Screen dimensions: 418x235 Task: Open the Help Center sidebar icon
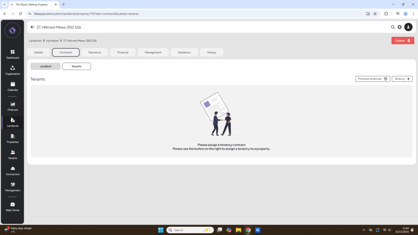pos(12,206)
